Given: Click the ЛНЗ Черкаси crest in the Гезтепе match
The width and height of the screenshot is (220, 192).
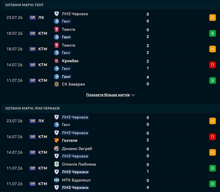Looking at the screenshot, I should (x=57, y=133).
